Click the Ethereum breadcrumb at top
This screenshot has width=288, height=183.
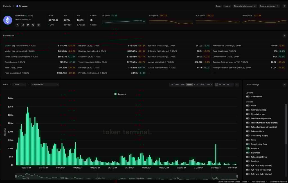coord(22,6)
